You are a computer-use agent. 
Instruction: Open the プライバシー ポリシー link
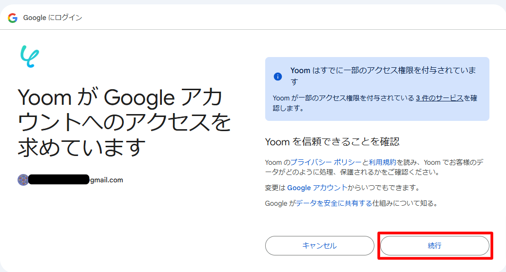coord(326,162)
